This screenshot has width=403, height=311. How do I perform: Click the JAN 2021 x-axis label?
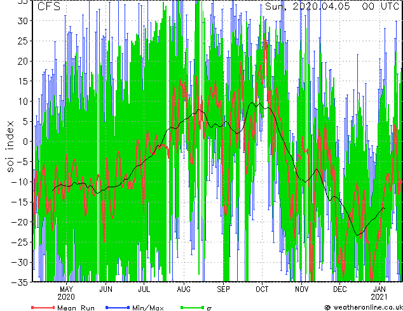(x=379, y=293)
